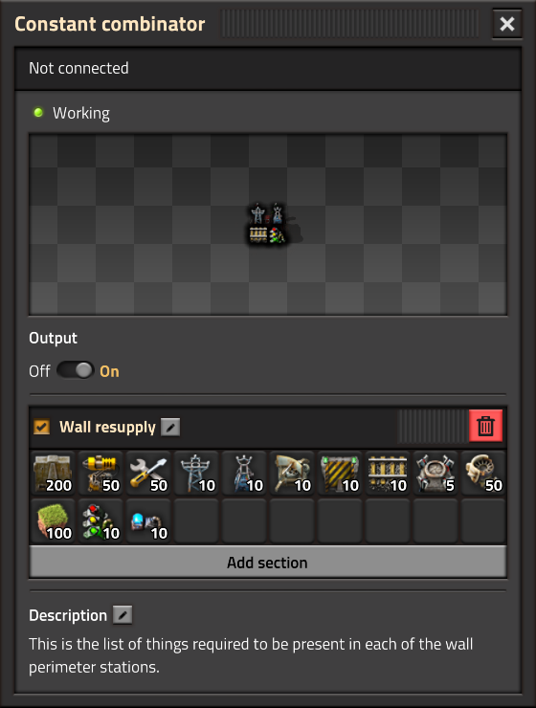Select the stone wall signal slot (200)
Viewport: 536px width, 708px height.
tap(54, 474)
